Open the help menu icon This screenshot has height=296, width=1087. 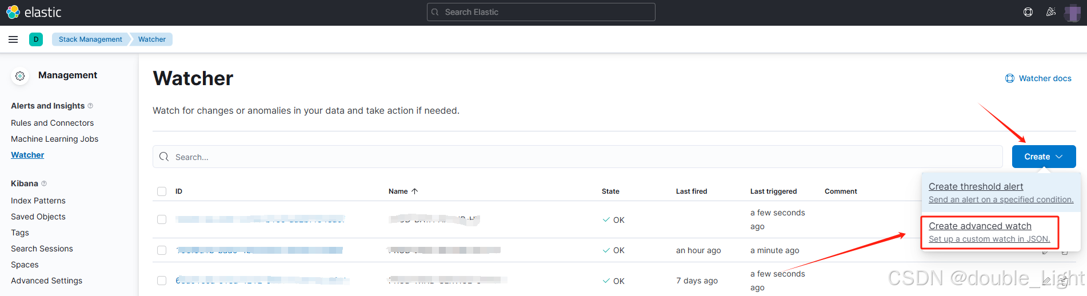click(x=1028, y=12)
